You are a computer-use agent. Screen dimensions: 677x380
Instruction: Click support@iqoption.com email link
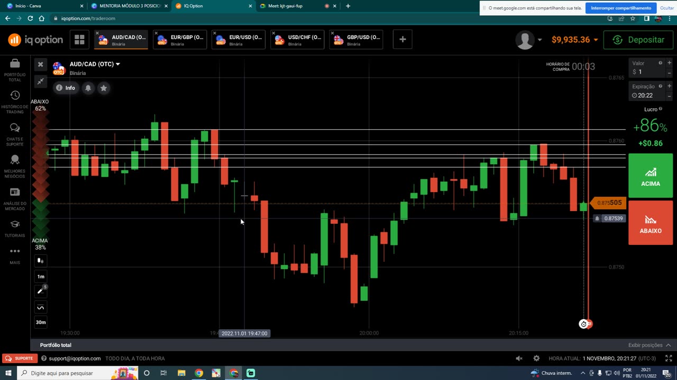(x=75, y=358)
